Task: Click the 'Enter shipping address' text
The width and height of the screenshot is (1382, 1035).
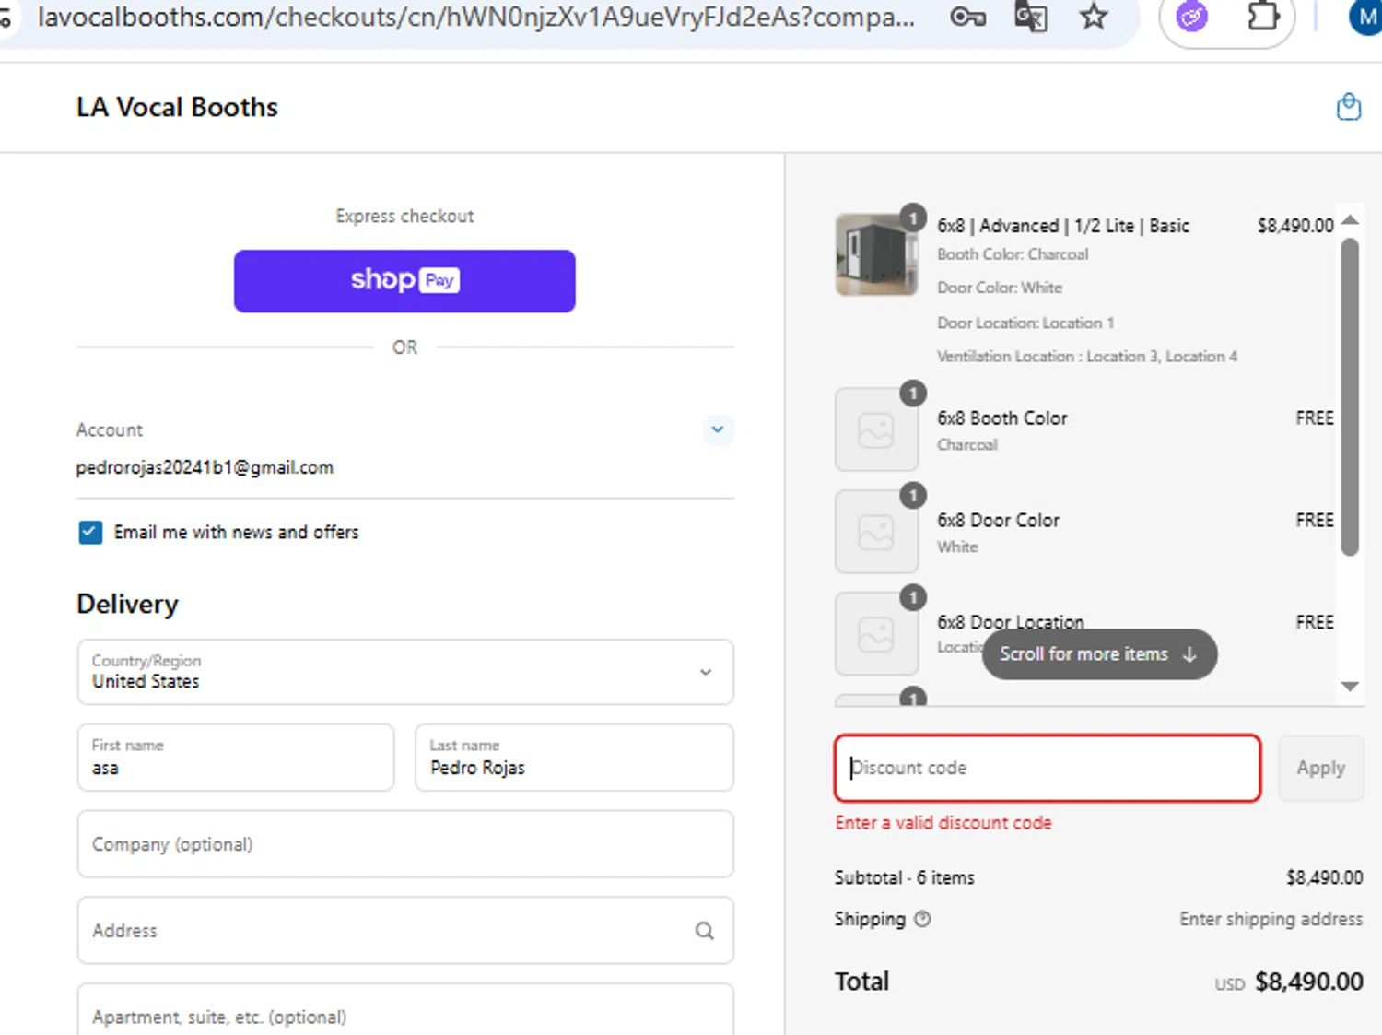Action: (1271, 919)
